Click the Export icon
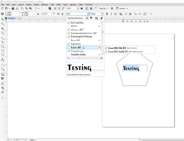Image resolution: width=184 pixels, height=141 pixels. (x=59, y=8)
